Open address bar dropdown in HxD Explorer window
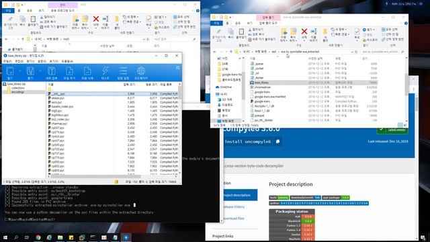Viewport: 430px width, 242px height. point(144,39)
